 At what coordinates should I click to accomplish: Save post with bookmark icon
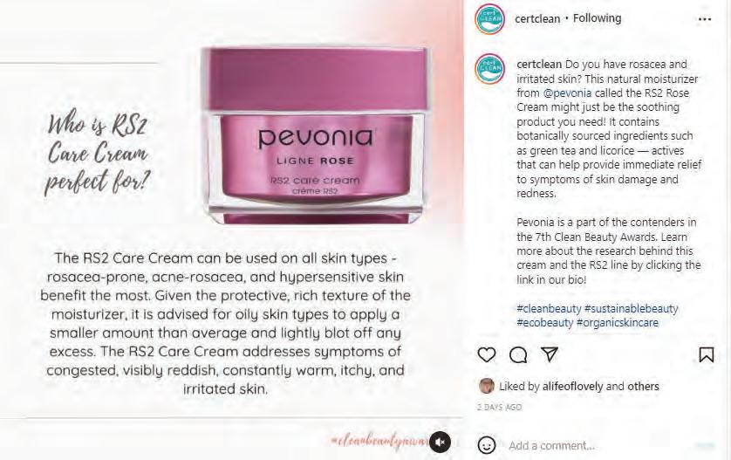point(707,355)
